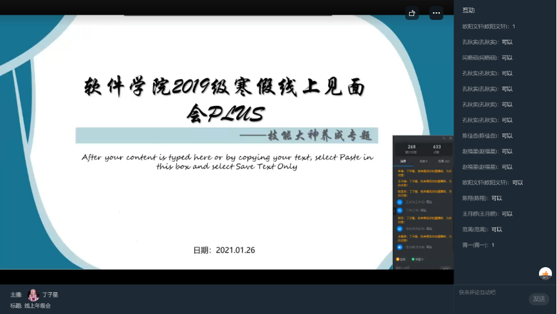
Task: Switch to the 消息 tab in embedded panel
Action: 403,161
